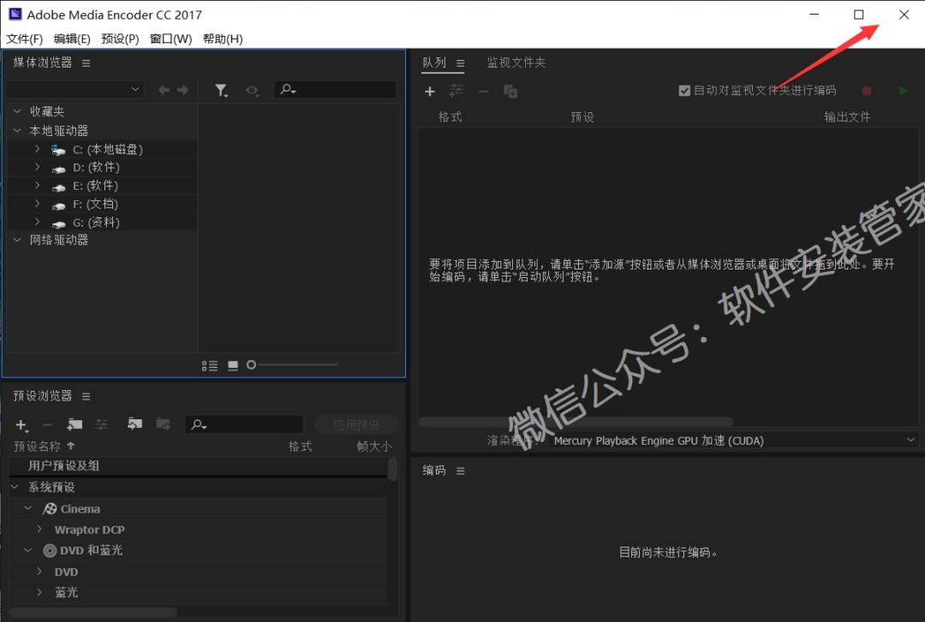Image resolution: width=925 pixels, height=622 pixels.
Task: Switch to the 监视文件夹 tab
Action: (x=516, y=62)
